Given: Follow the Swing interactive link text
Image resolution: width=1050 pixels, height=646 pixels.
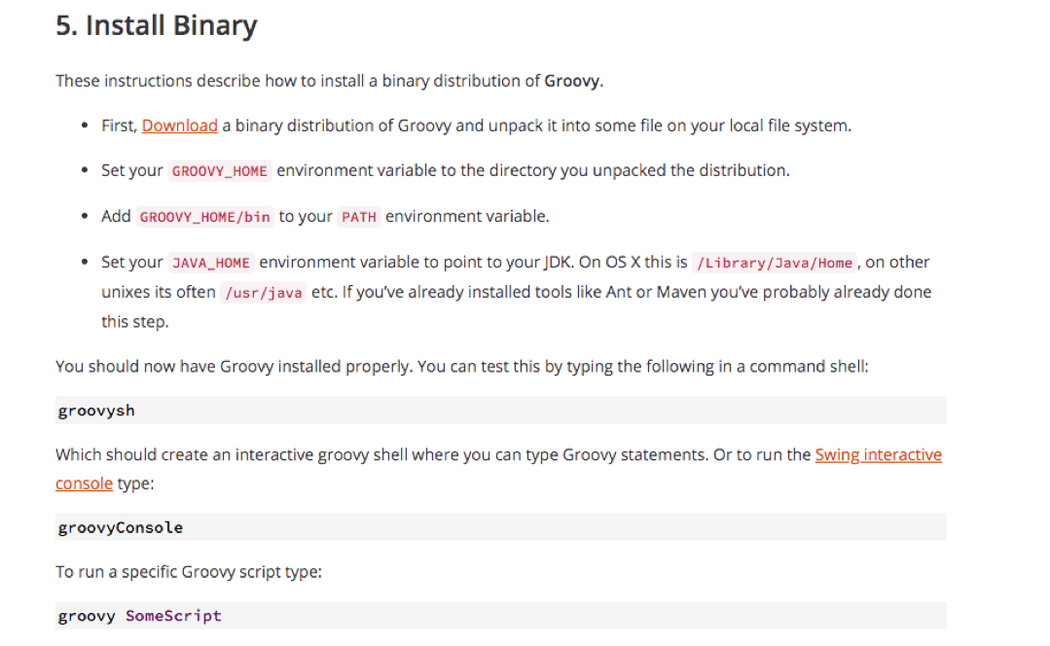Looking at the screenshot, I should click(x=878, y=455).
